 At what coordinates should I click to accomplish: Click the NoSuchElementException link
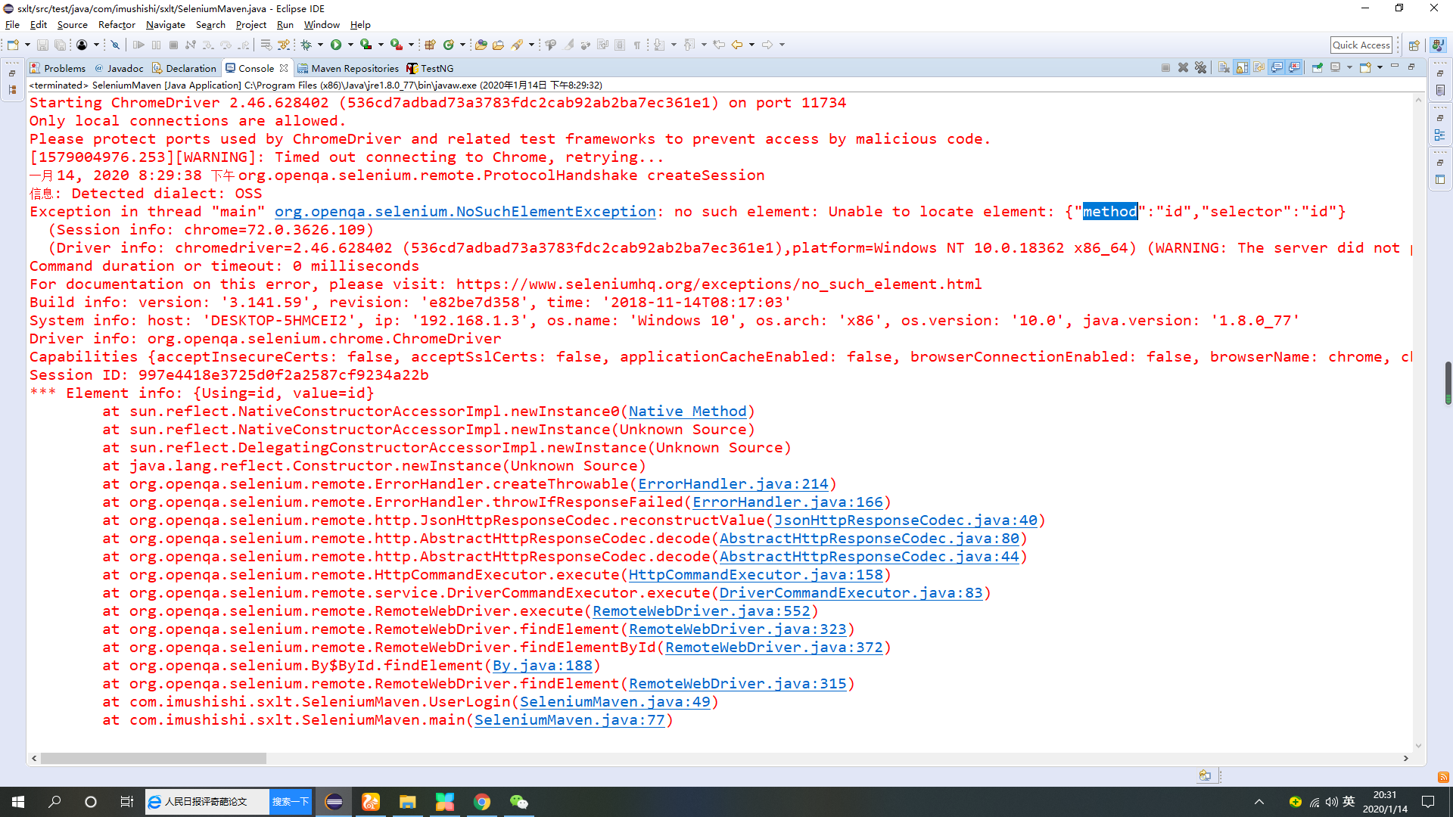tap(465, 212)
